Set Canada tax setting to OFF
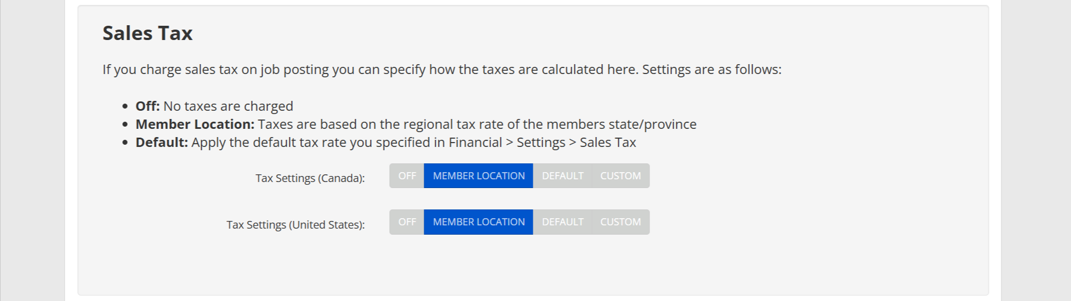 tap(407, 176)
